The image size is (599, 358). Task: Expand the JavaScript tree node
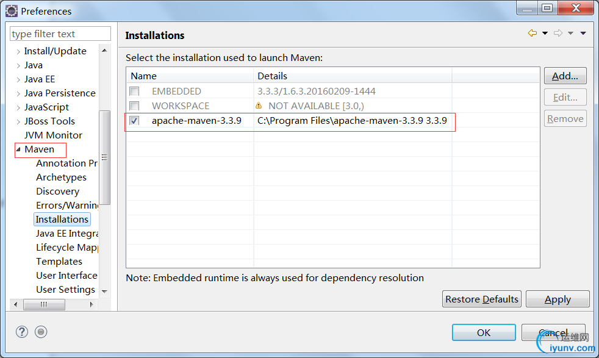coord(18,108)
